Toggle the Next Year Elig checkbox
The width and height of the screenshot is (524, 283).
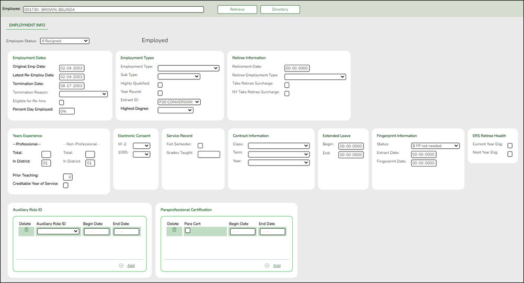tap(510, 154)
